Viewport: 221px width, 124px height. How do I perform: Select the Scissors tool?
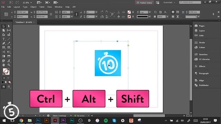click(4, 52)
